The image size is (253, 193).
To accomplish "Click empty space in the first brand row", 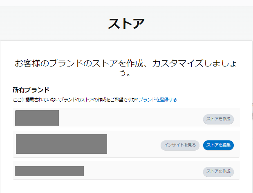I will 131,118.
